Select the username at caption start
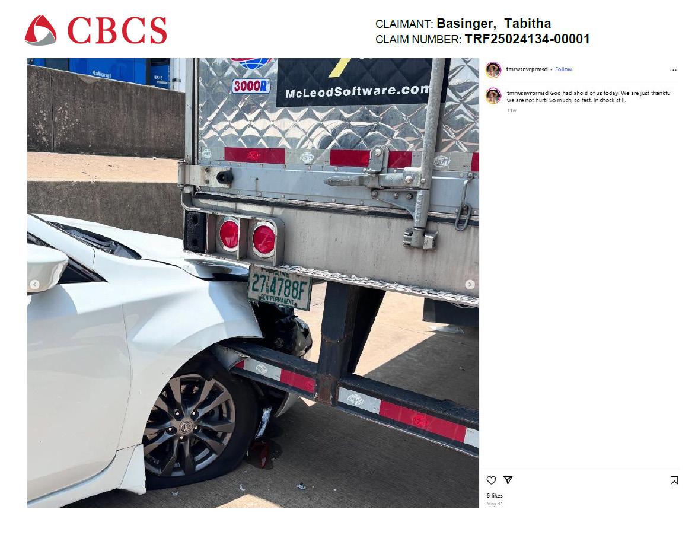Image resolution: width=695 pixels, height=535 pixels. tap(527, 93)
